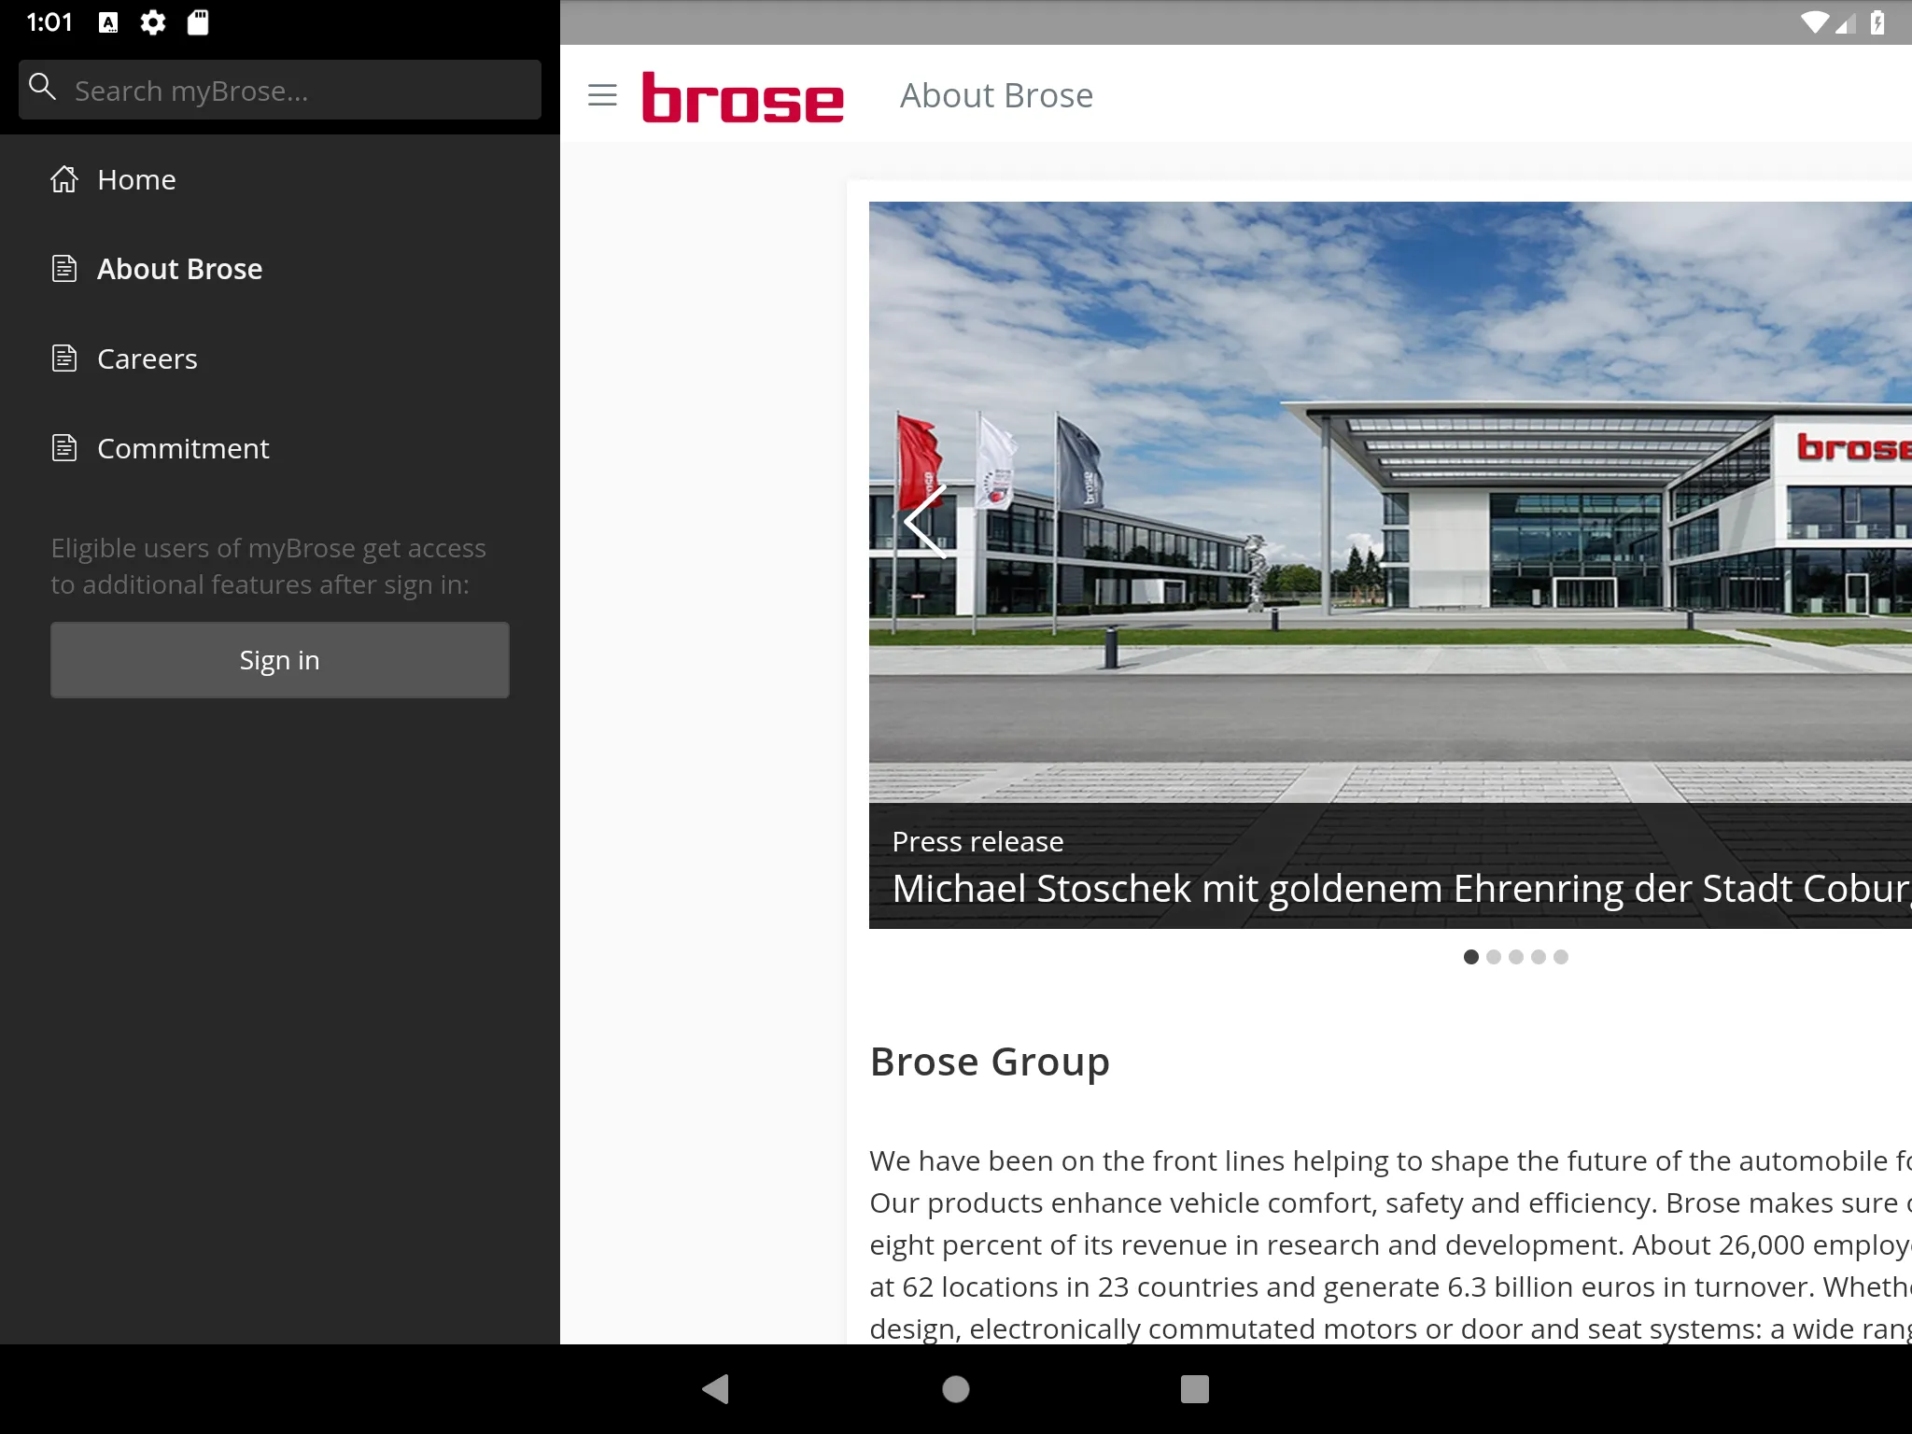The image size is (1912, 1434).
Task: Expand the Commitment navigation section
Action: click(x=182, y=447)
